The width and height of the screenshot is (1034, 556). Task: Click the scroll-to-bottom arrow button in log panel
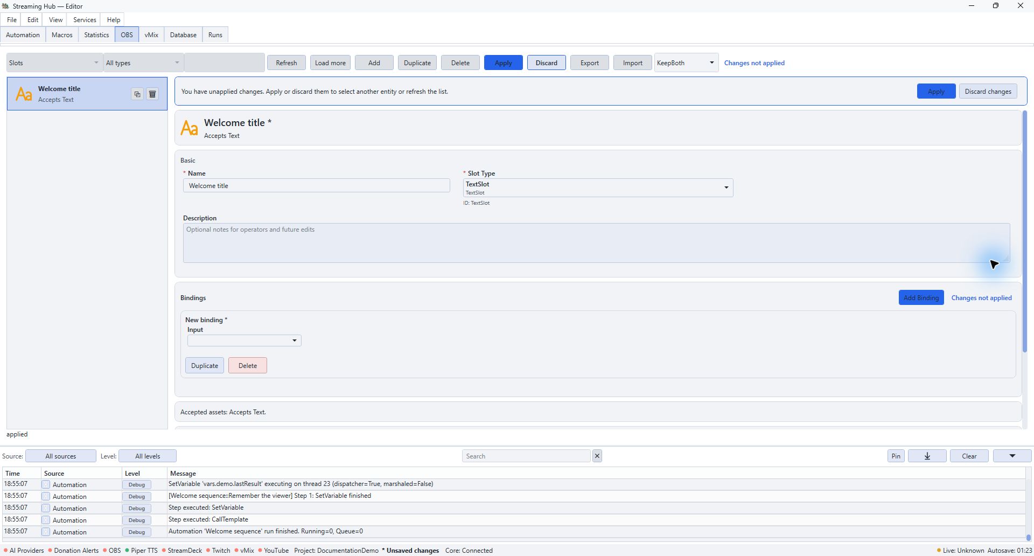tap(927, 456)
